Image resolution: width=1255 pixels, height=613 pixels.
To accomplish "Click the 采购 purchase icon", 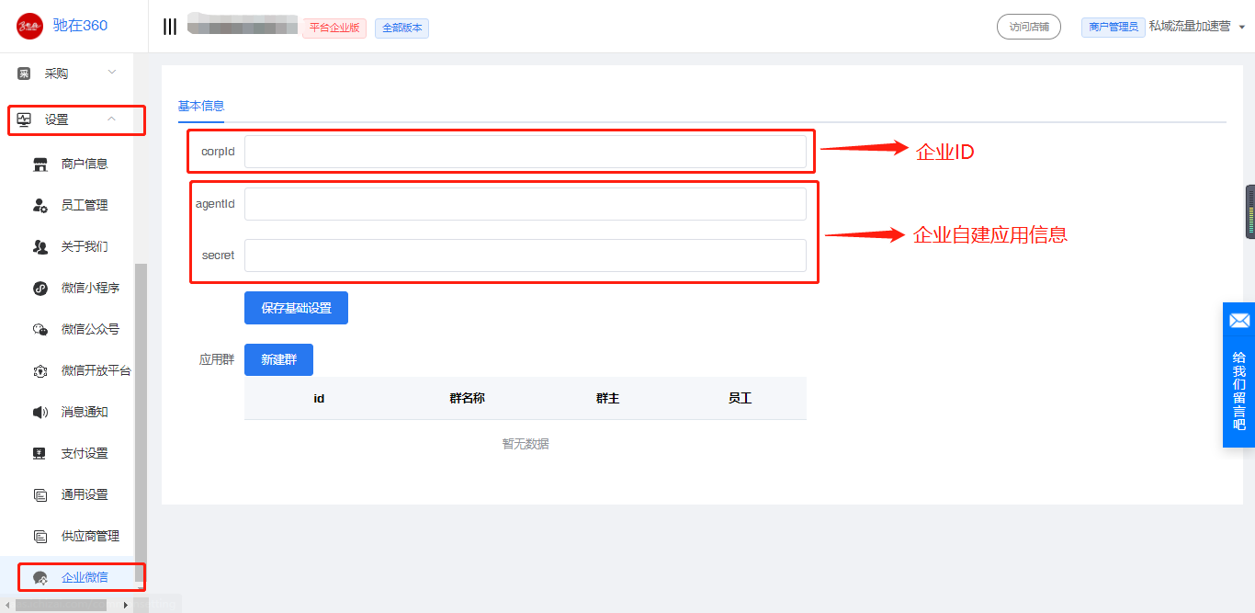I will tap(24, 74).
